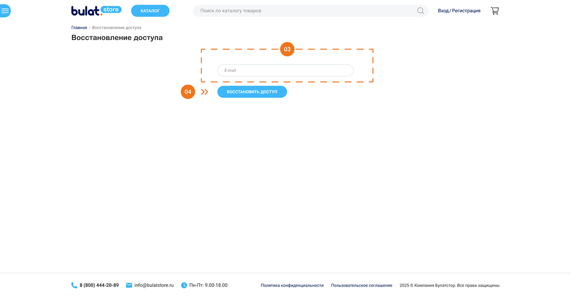The height and width of the screenshot is (298, 571).
Task: Click the orange double chevron arrows
Action: (205, 92)
